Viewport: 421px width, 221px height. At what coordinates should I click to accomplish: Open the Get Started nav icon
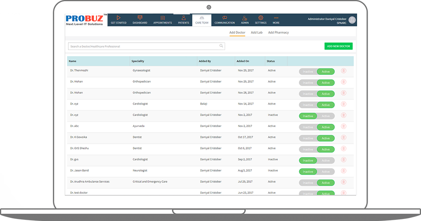point(118,18)
